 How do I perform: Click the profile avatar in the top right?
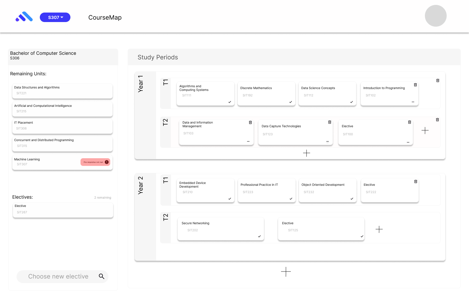coord(436,16)
